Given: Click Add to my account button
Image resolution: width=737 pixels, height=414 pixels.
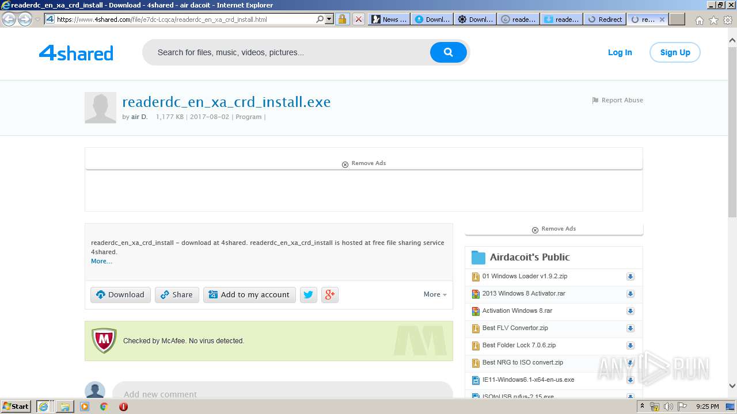Looking at the screenshot, I should [x=249, y=295].
